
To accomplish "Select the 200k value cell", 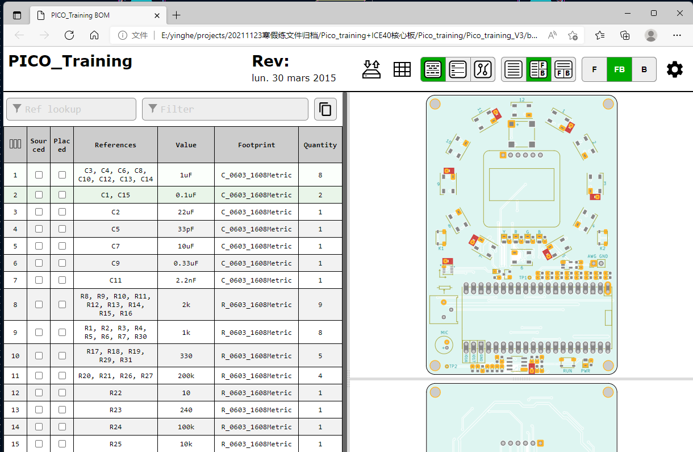I will 186,375.
